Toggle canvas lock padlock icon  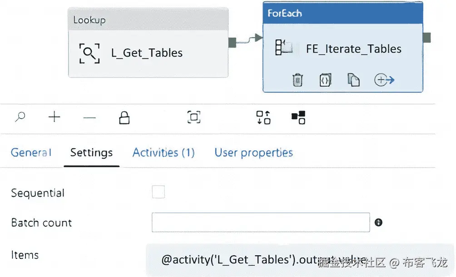pos(124,117)
